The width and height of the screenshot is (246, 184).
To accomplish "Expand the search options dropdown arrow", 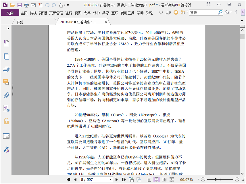I will click(x=187, y=12).
